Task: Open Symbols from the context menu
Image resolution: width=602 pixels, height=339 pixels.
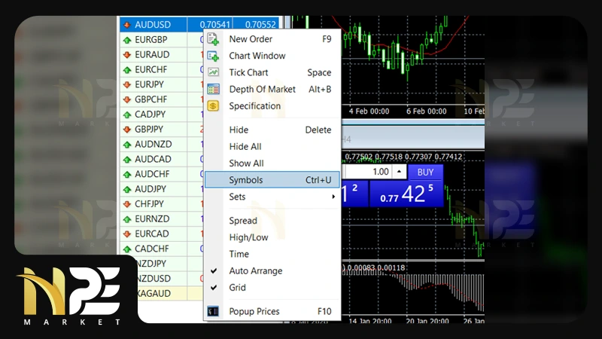Action: 246,180
